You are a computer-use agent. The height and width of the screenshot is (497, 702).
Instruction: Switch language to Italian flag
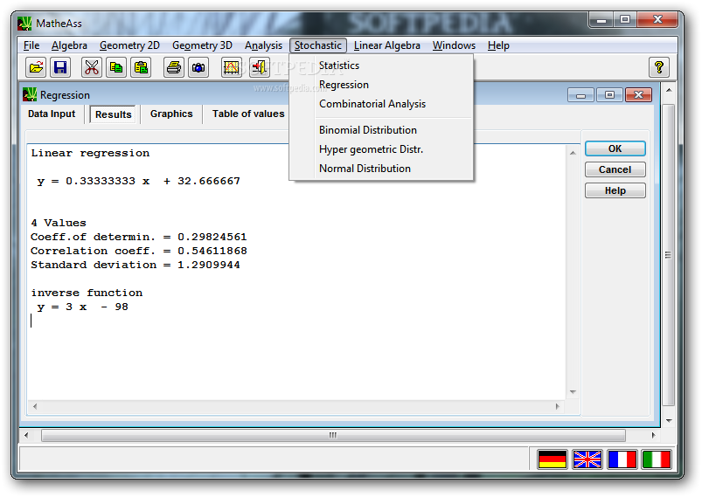click(x=657, y=459)
